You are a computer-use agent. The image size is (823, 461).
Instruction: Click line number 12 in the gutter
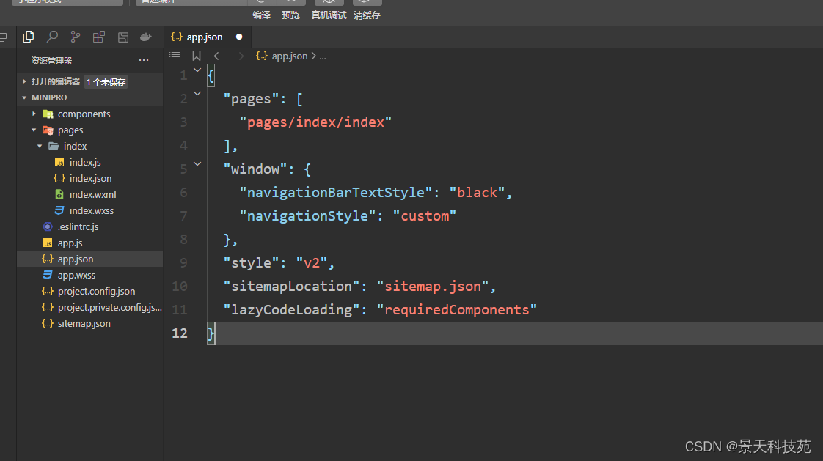pyautogui.click(x=180, y=333)
